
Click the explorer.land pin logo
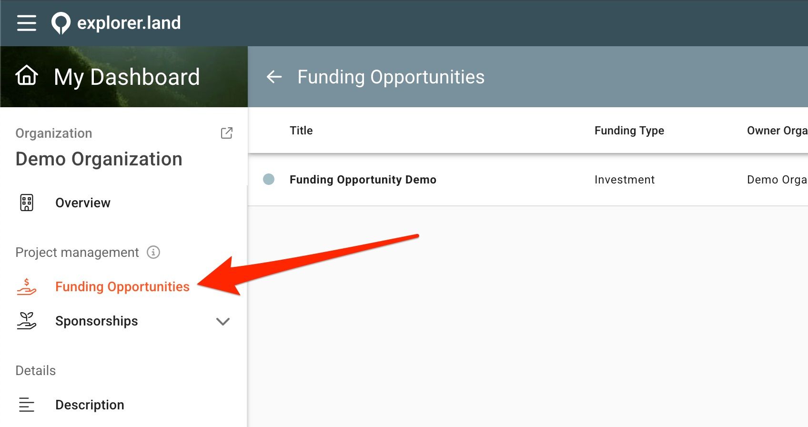[61, 23]
